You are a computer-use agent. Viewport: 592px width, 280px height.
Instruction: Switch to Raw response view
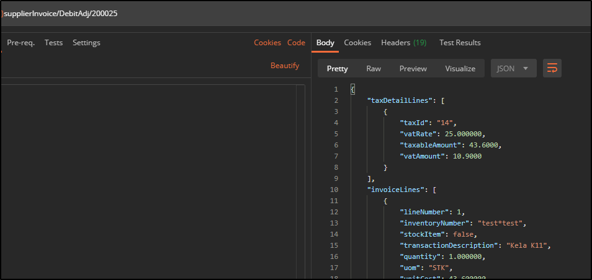coord(374,69)
